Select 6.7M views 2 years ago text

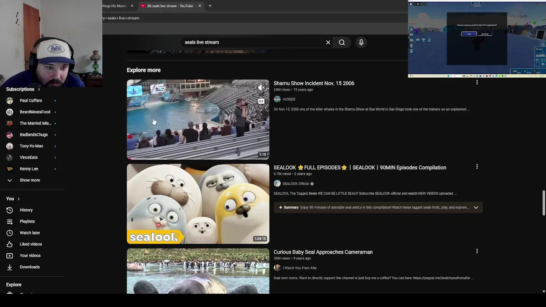(x=293, y=174)
